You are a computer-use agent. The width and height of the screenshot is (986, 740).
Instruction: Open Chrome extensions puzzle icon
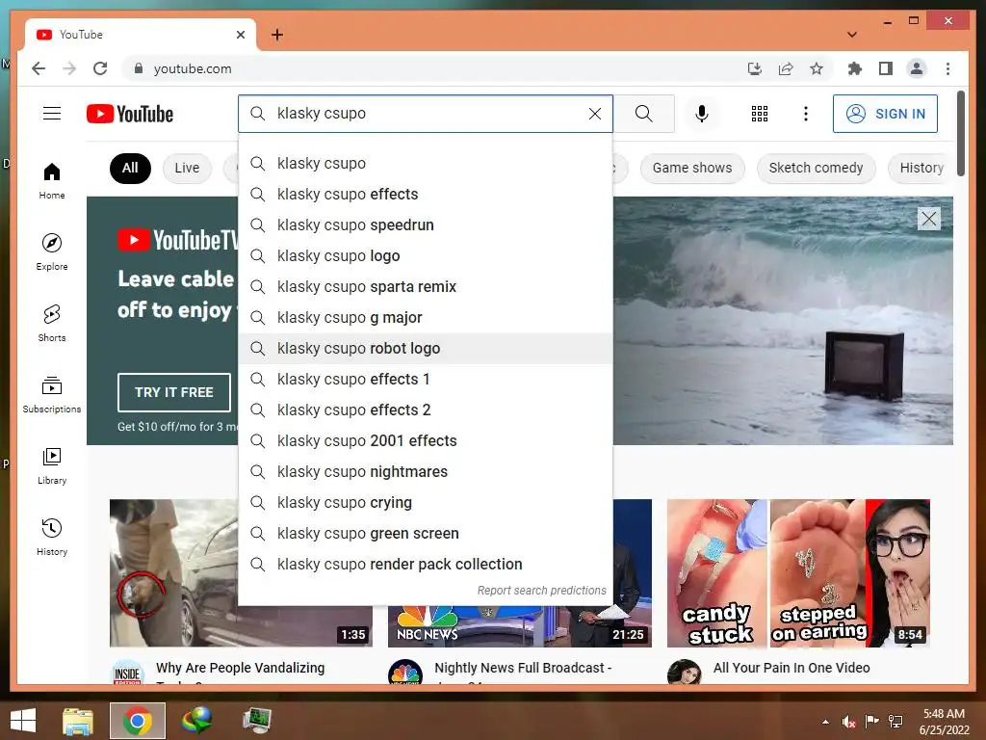pos(854,68)
